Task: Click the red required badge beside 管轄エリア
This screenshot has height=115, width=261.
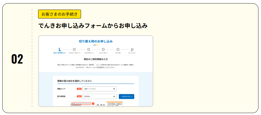Action: [x=79, y=89]
